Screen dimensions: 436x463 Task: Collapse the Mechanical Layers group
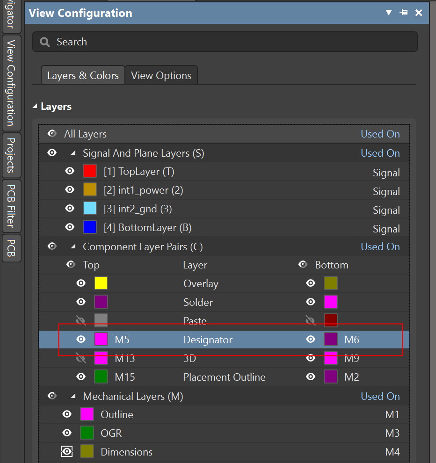[x=73, y=396]
